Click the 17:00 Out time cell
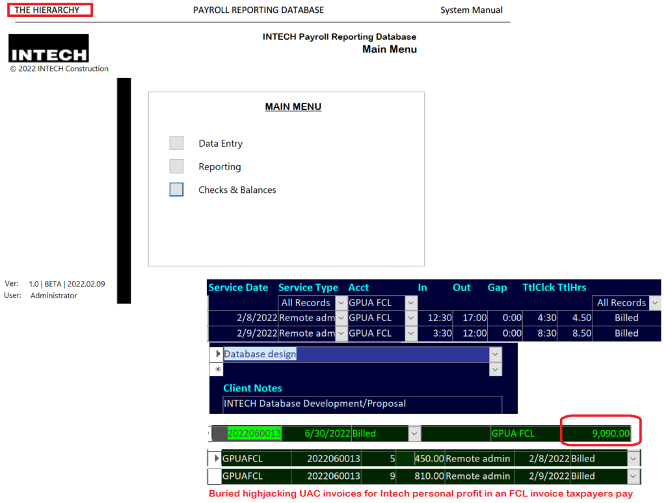This screenshot has height=503, width=666. 470,318
